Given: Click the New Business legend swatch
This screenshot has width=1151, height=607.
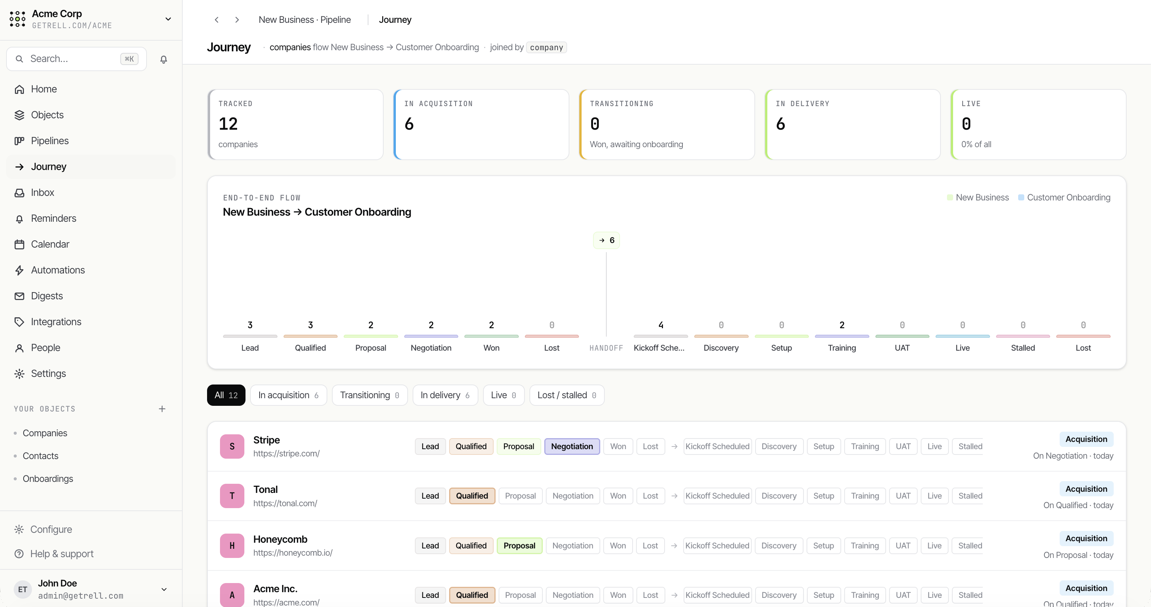Looking at the screenshot, I should pyautogui.click(x=950, y=197).
